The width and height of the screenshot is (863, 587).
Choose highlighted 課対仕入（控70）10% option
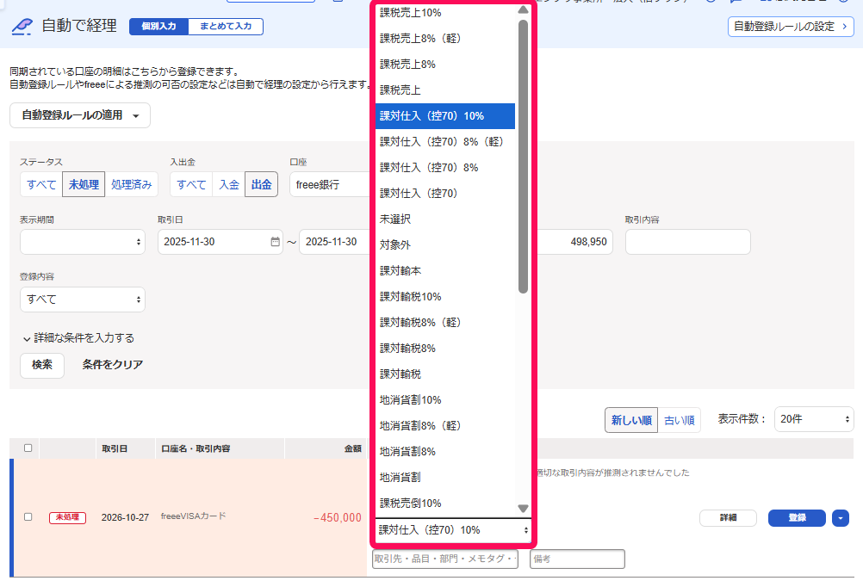444,116
